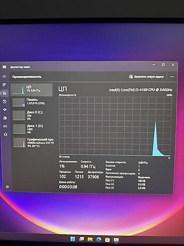Click the 'Логических процессоров' label
The width and height of the screenshot is (184, 246).
point(120,173)
